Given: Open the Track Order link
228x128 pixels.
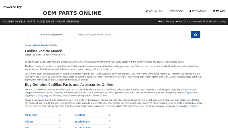Looking at the screenshot, I should (176, 11).
